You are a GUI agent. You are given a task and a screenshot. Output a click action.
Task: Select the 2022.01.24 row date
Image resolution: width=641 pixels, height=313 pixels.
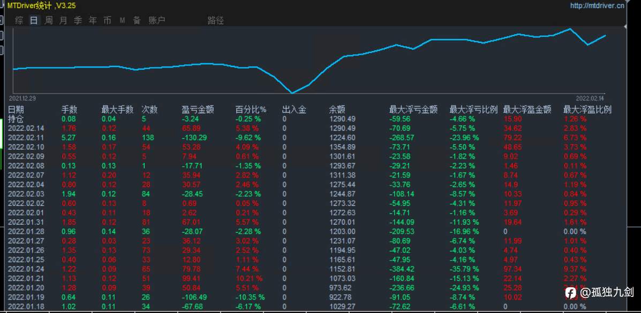[25, 269]
